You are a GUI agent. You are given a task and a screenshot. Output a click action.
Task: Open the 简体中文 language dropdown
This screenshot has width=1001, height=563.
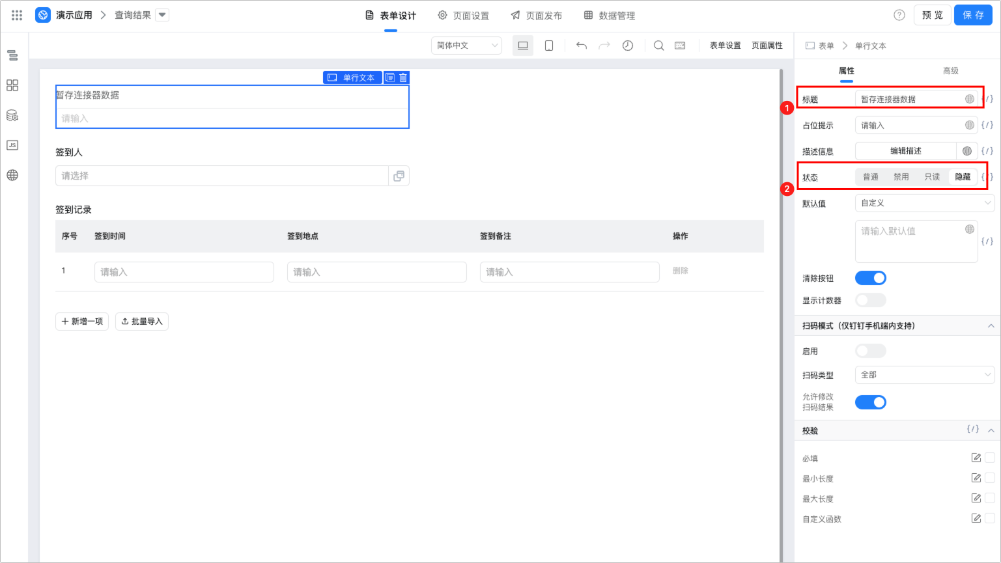(466, 46)
